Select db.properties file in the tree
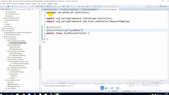Viewport: 169px width, 95px height. 14,84
